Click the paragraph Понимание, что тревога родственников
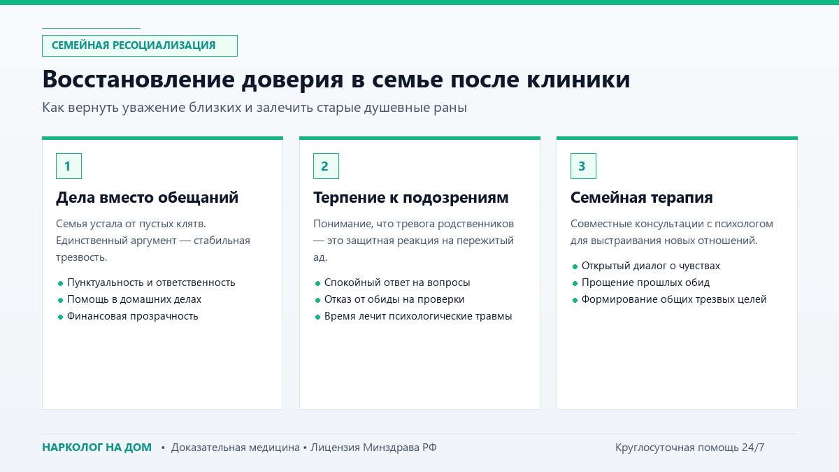 414,241
